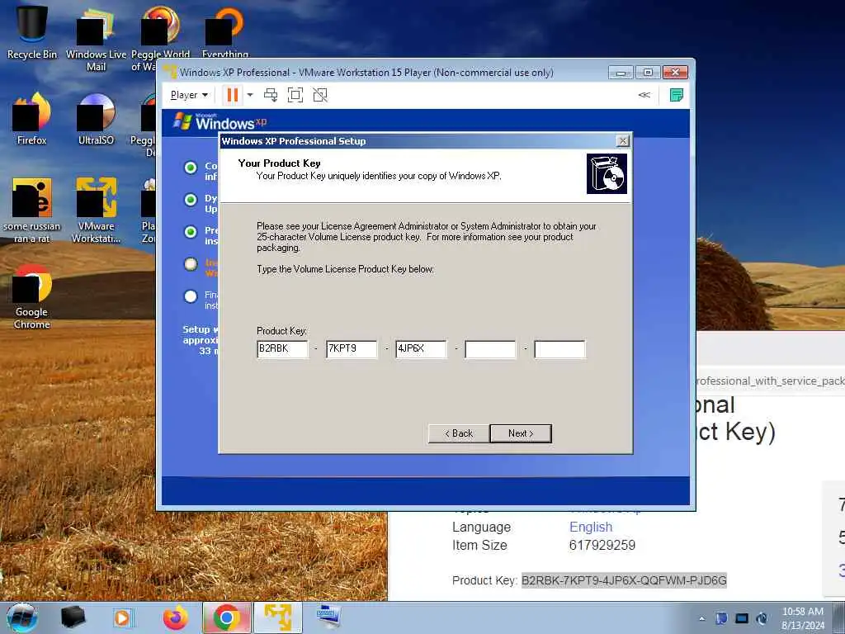Viewport: 845px width, 634px height.
Task: Open Firefox from the taskbar
Action: (176, 617)
